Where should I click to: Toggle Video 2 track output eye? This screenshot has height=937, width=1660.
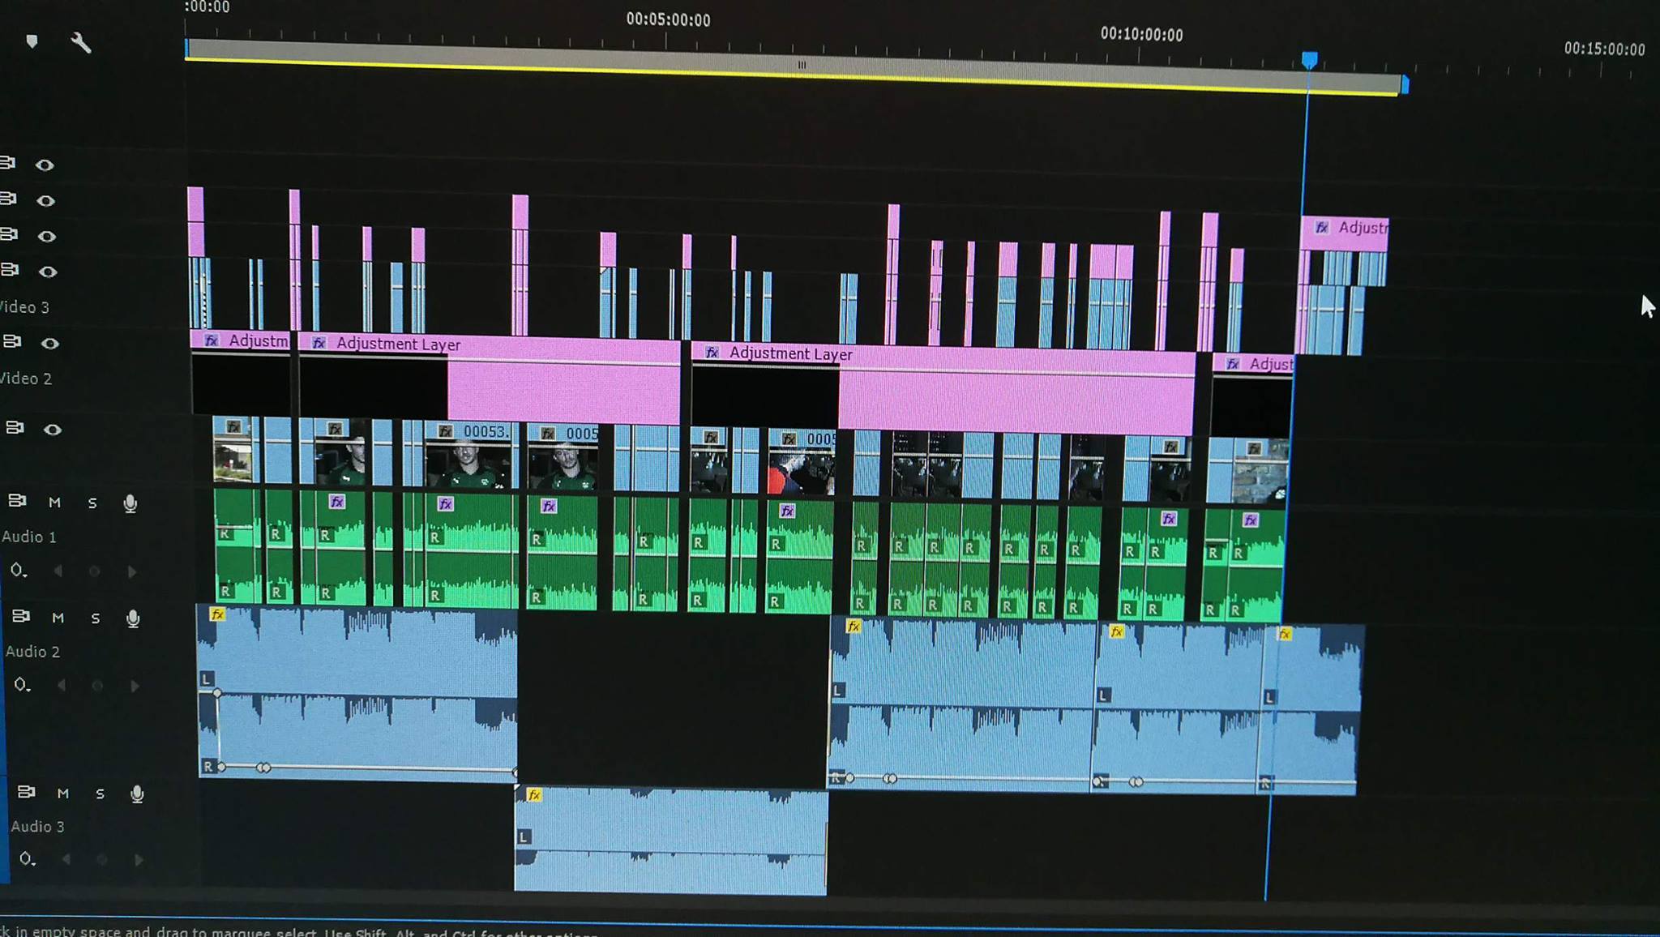tap(50, 344)
